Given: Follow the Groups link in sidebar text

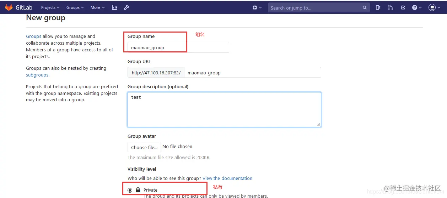Looking at the screenshot, I should click(x=34, y=36).
